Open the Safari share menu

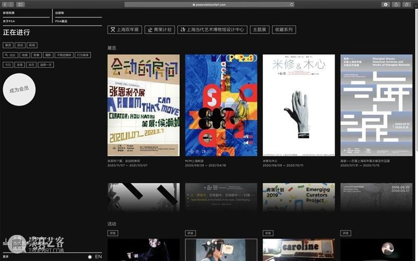pos(396,5)
